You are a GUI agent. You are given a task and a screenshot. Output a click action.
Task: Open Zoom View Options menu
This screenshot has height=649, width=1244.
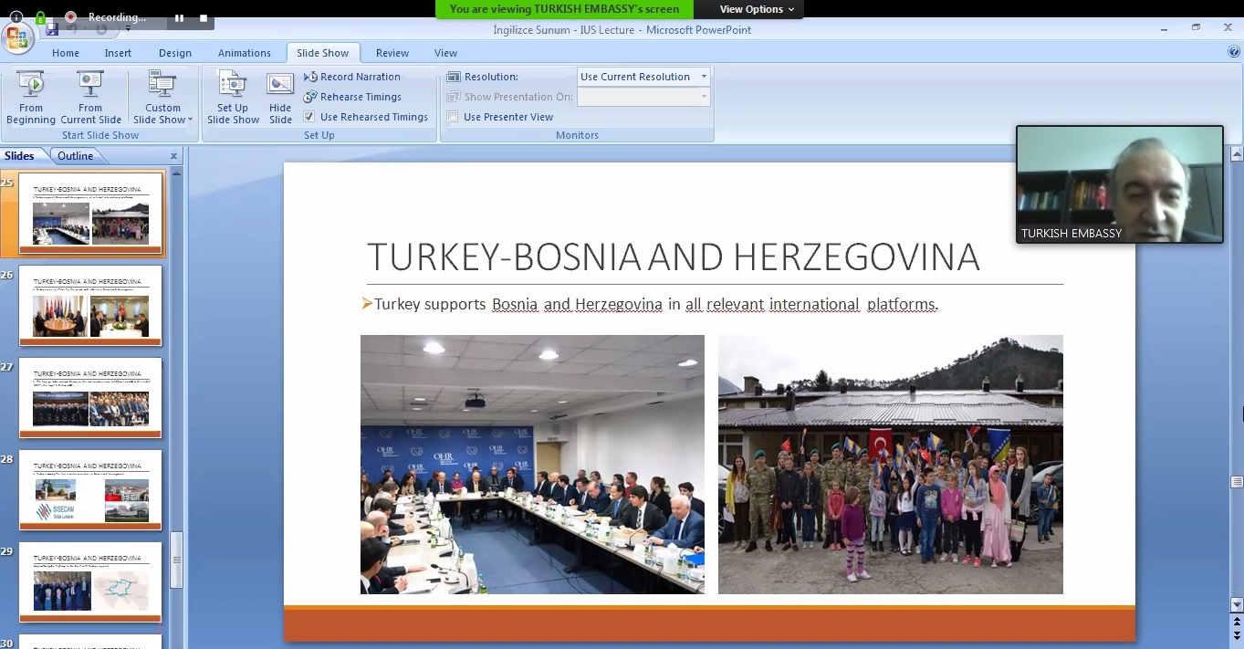pos(757,9)
